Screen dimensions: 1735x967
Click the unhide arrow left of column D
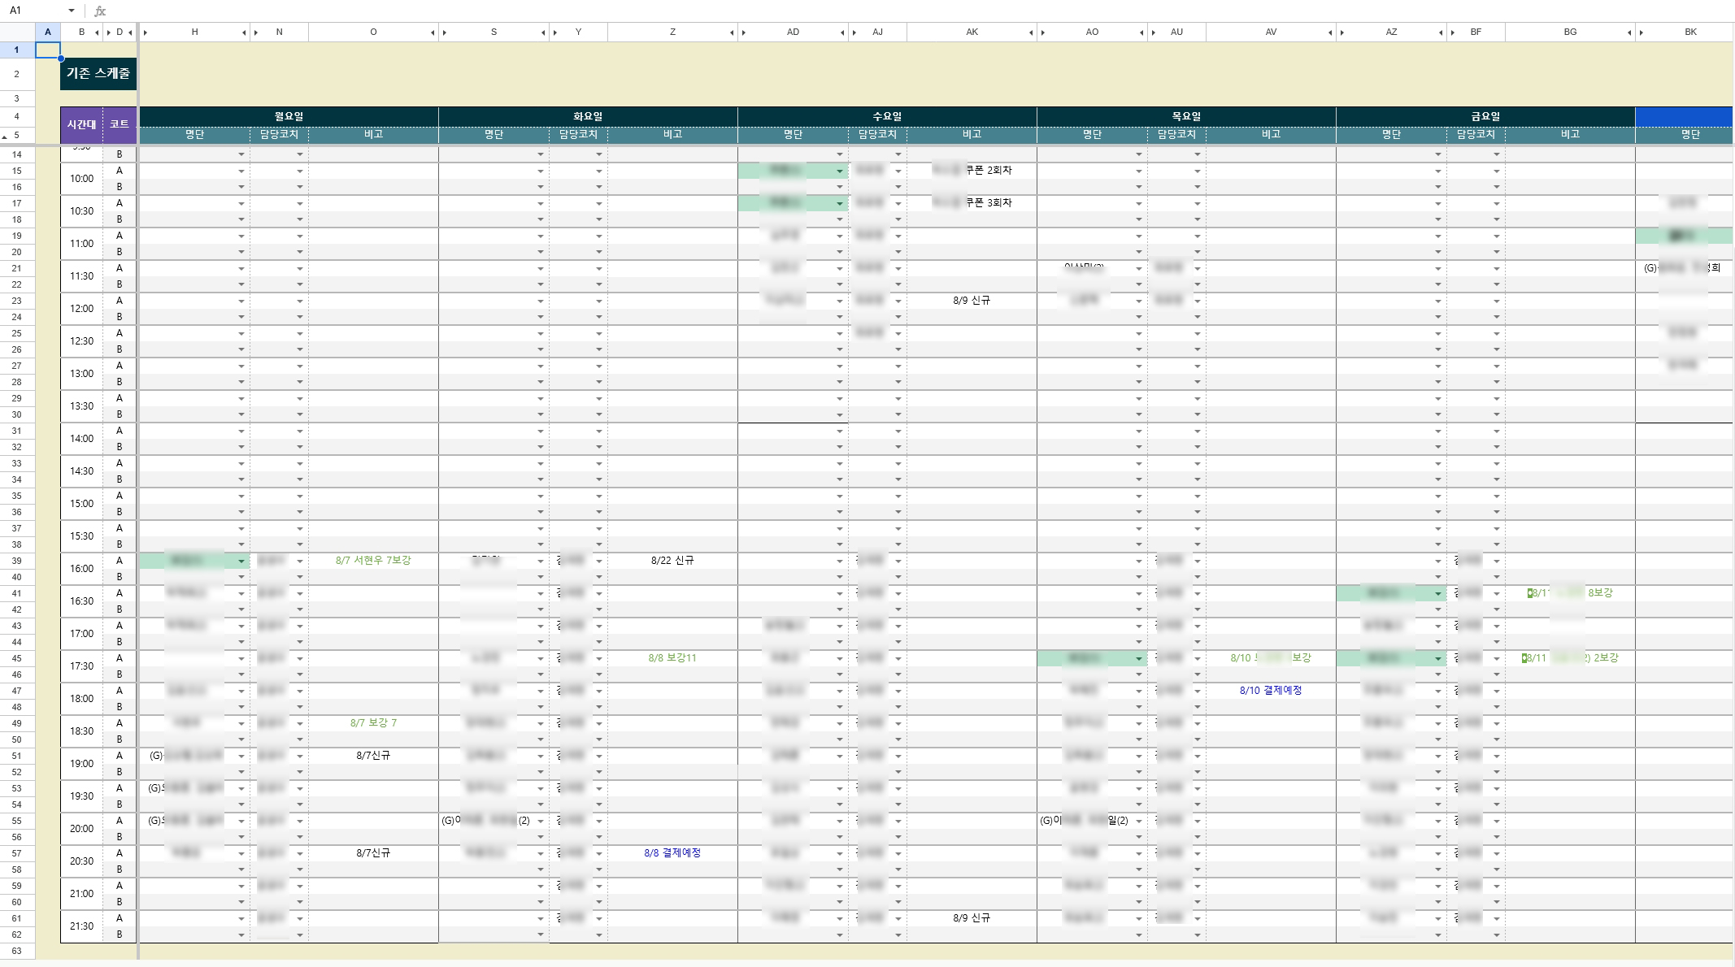(110, 33)
